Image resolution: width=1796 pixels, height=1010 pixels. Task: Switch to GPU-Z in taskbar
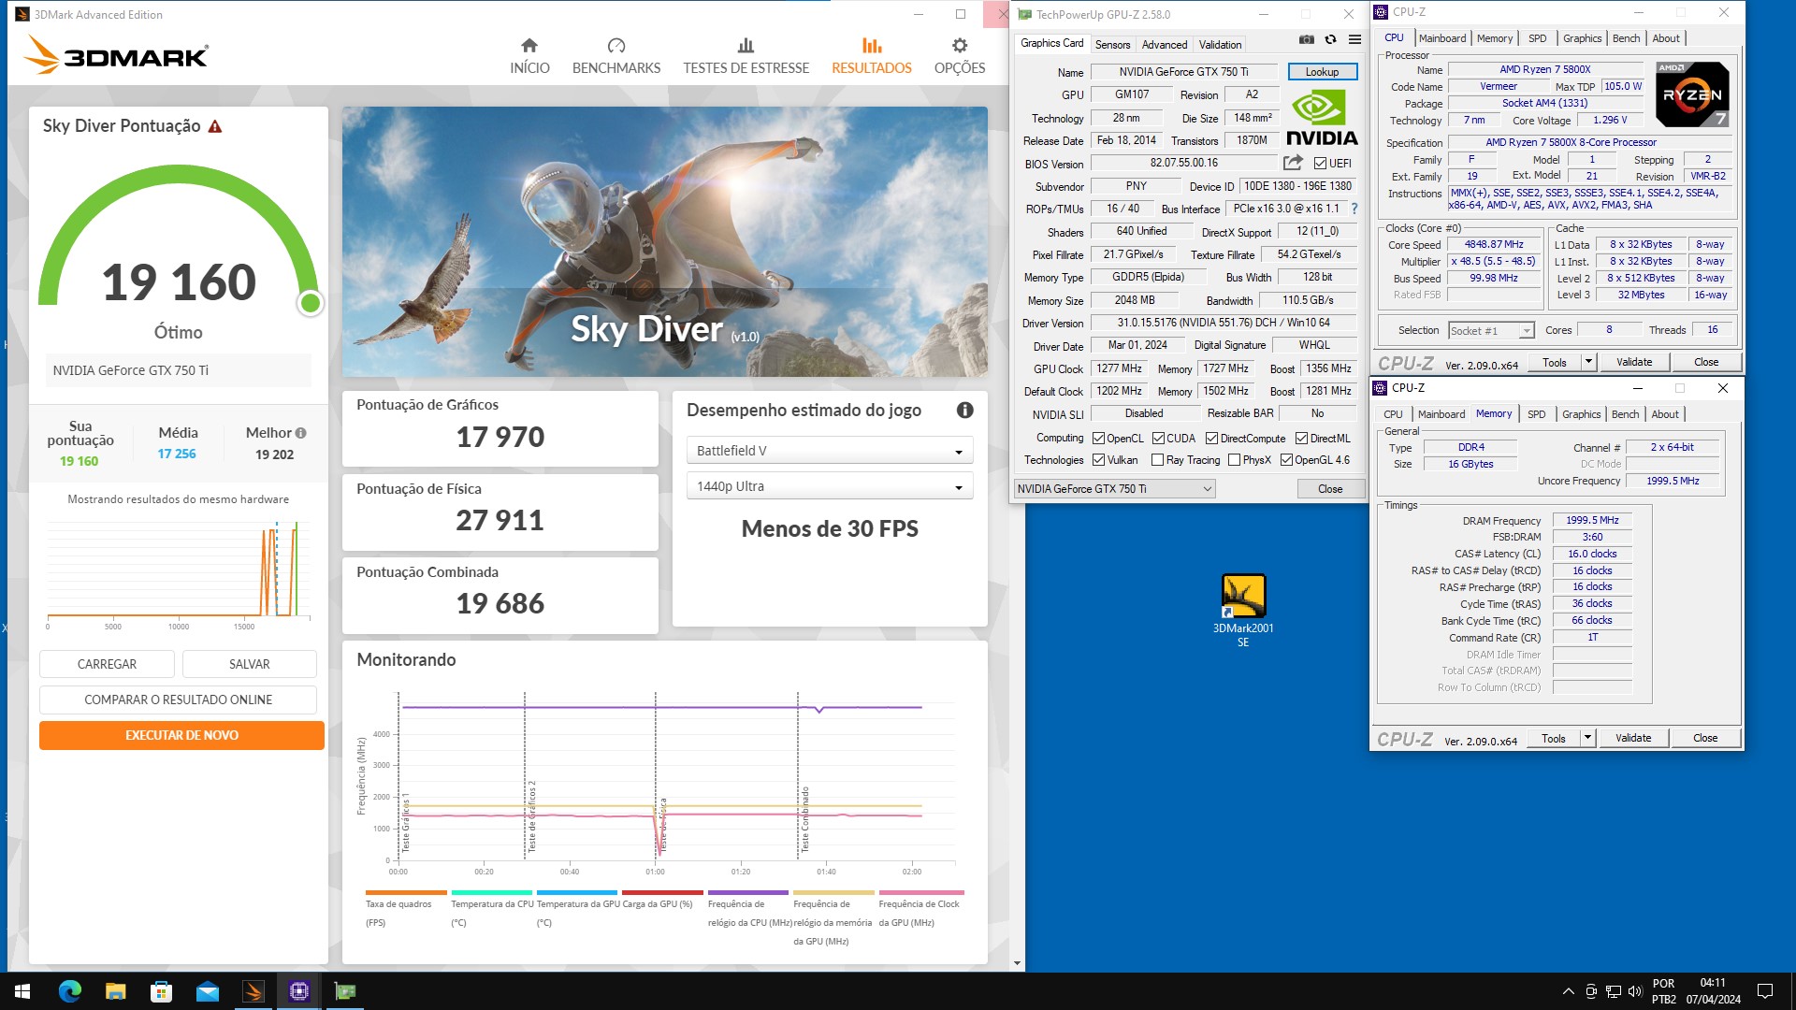pyautogui.click(x=345, y=991)
